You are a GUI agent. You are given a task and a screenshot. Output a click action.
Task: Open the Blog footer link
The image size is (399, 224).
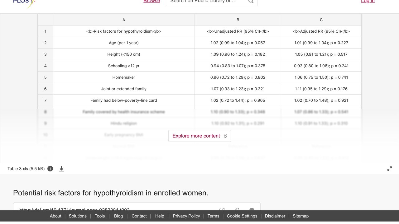pos(118,216)
